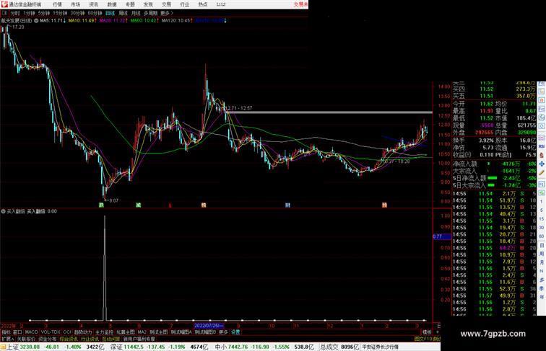This screenshot has height=351, width=546.
Task: Click the square icon left of 分时
Action: click(x=4, y=13)
